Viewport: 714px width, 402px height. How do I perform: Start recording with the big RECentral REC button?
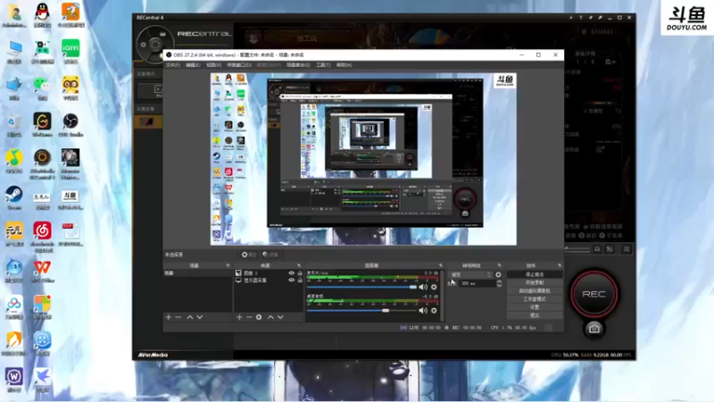click(594, 295)
